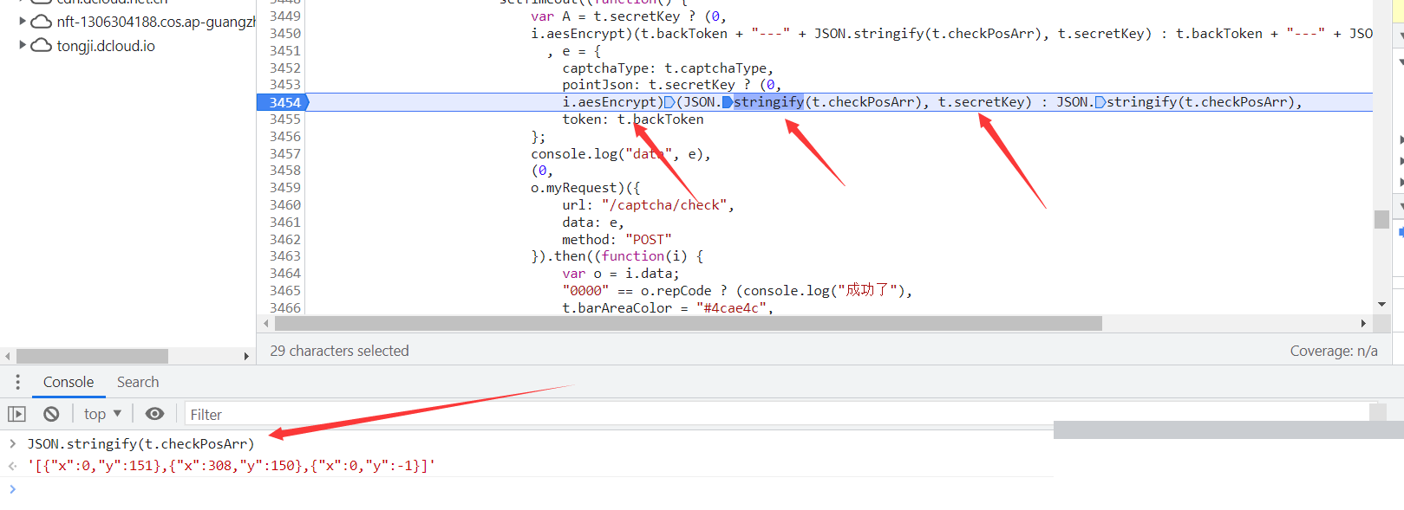Add a breakpoint on line number 3457
1404x510 pixels.
284,154
